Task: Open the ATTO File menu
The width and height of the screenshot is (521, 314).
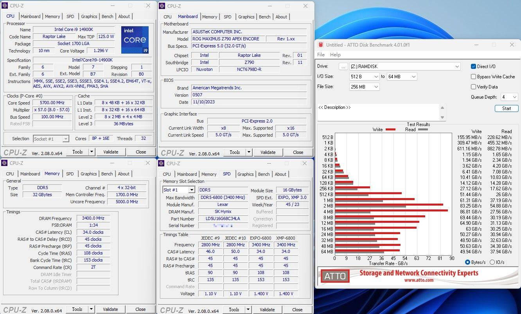Action: point(321,55)
